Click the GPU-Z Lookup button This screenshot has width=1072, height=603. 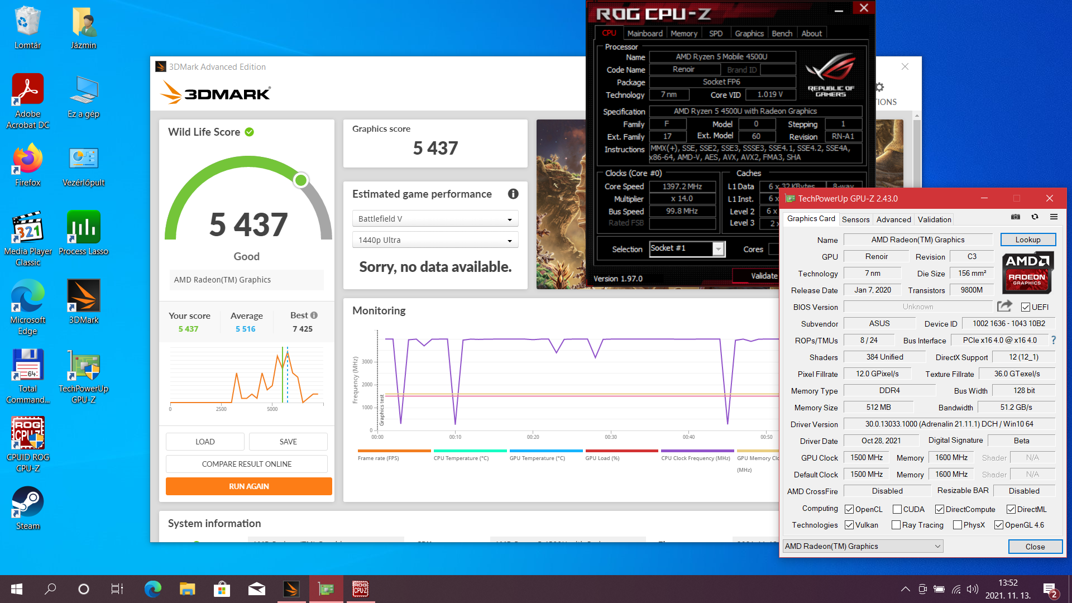pyautogui.click(x=1028, y=240)
